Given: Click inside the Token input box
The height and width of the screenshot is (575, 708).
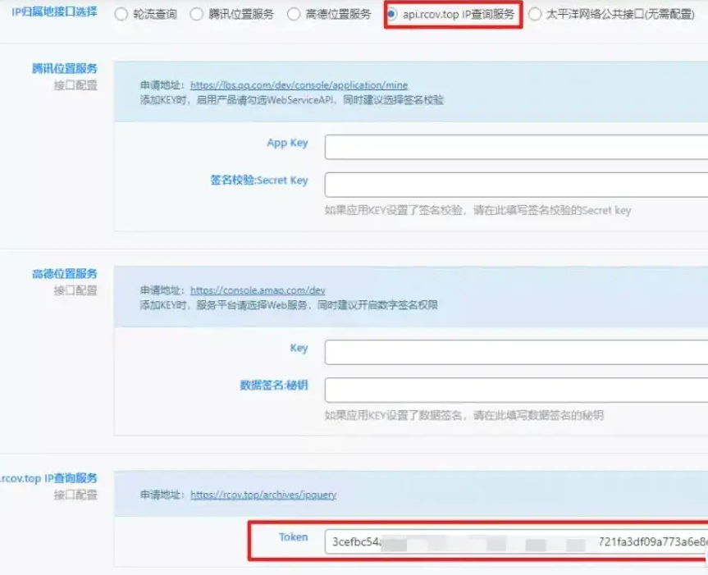Looking at the screenshot, I should tap(515, 542).
